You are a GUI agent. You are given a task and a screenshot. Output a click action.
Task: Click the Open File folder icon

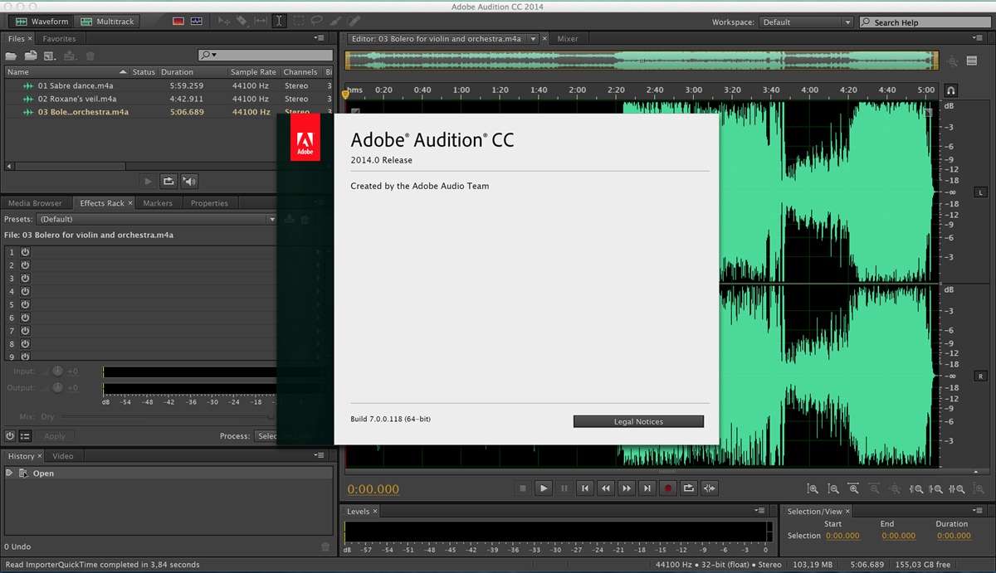point(11,56)
